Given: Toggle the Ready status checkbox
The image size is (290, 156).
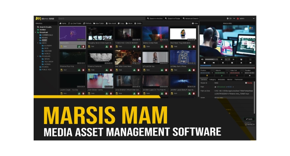Looking at the screenshot, I should (x=246, y=83).
